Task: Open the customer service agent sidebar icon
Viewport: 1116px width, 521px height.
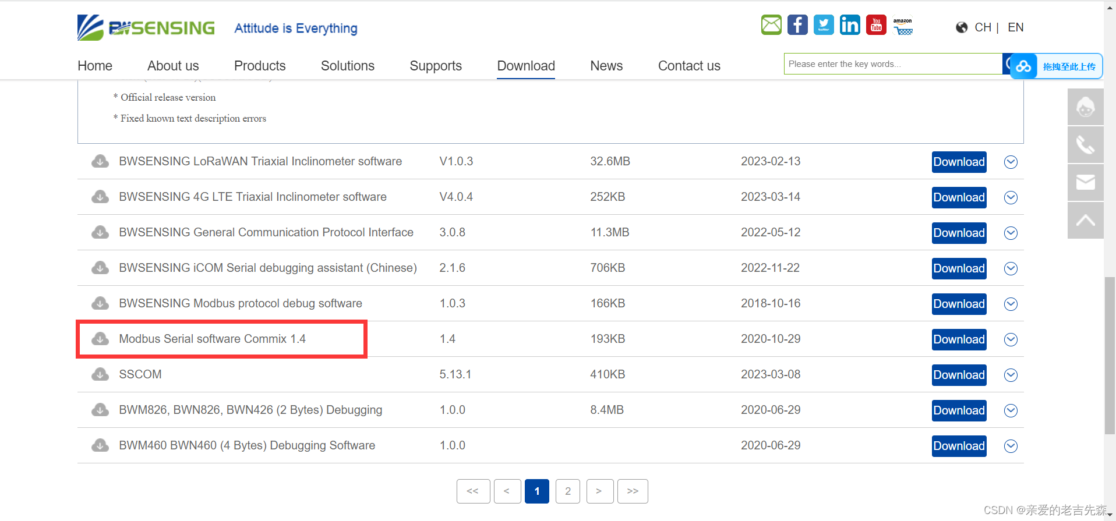Action: click(1086, 107)
